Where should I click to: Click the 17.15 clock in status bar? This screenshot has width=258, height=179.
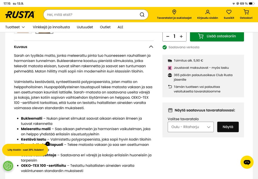7,3
